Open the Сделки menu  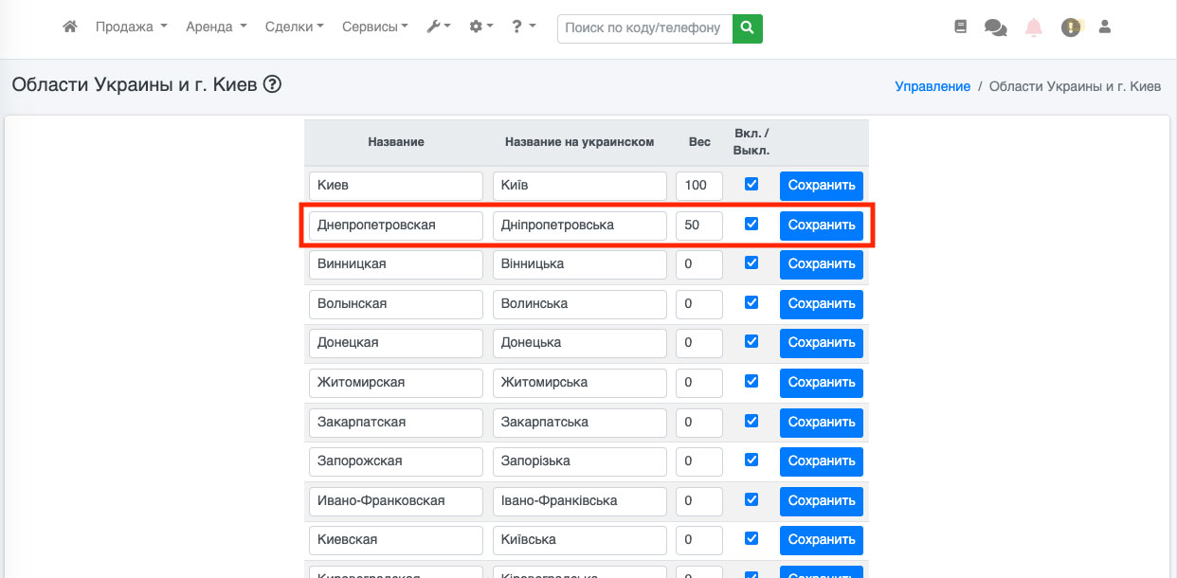[295, 27]
